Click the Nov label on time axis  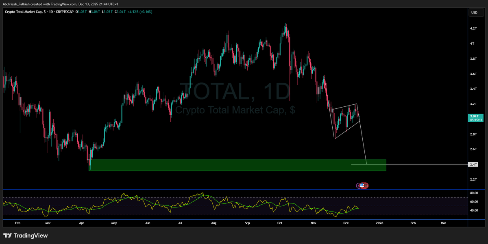313,223
